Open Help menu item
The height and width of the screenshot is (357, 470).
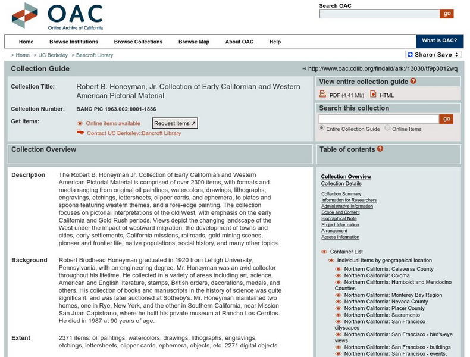point(275,42)
